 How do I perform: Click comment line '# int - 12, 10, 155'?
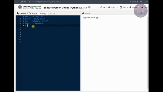click(33, 17)
